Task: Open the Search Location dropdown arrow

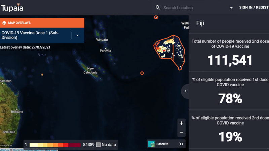Action: (231, 8)
